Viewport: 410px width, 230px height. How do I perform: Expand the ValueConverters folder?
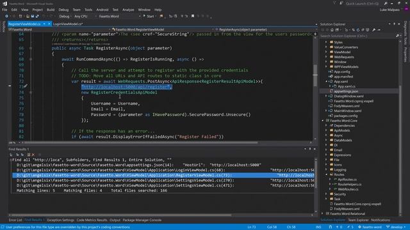click(326, 47)
